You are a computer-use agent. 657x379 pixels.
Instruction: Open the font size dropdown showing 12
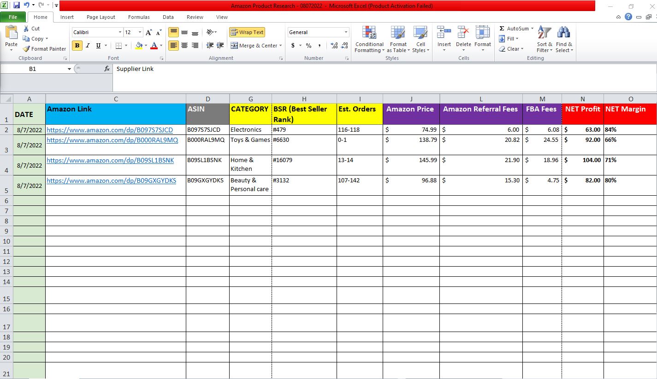[x=140, y=32]
